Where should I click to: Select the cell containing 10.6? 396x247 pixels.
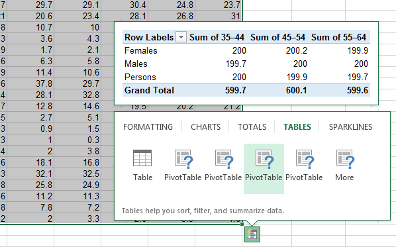pos(77,72)
